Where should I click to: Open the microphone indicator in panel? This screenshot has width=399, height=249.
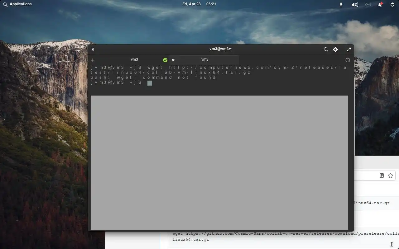[x=341, y=5]
